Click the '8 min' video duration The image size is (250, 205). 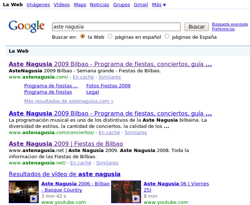(150, 196)
